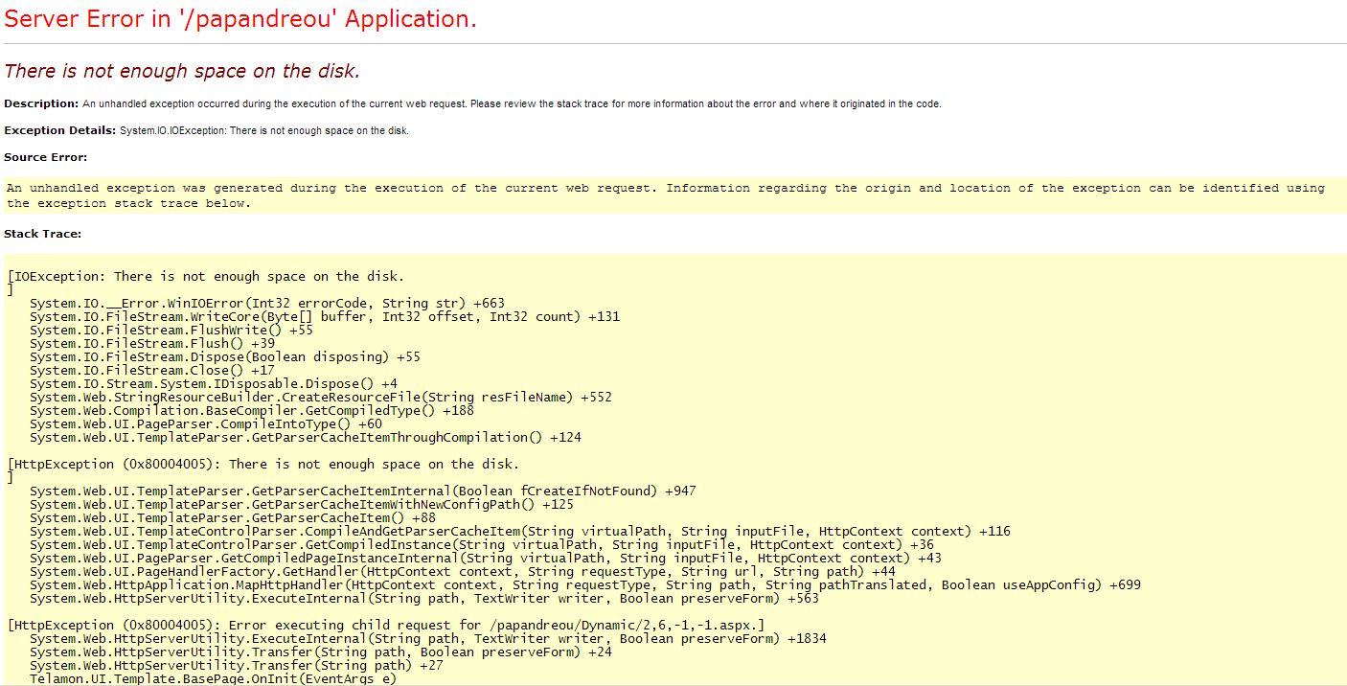This screenshot has height=686, width=1347.
Task: Click the bold 'Source Error:' label
Action: pos(45,157)
